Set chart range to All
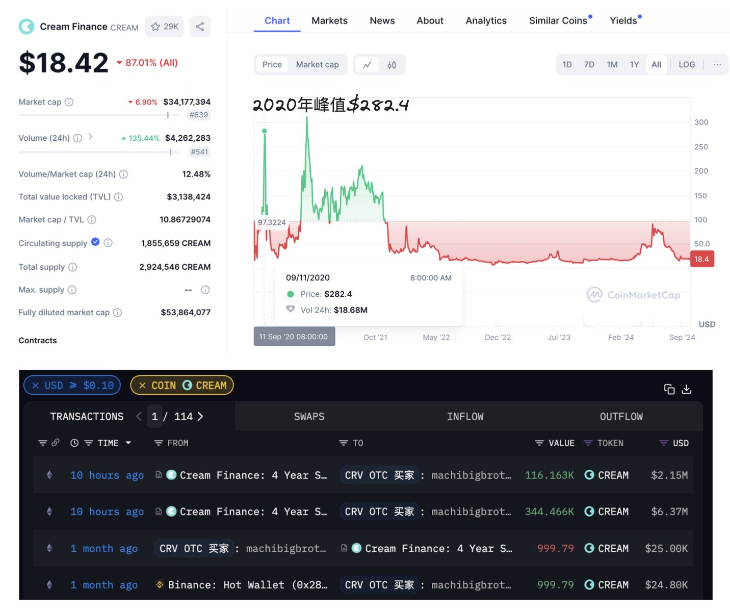730x614 pixels. tap(657, 65)
